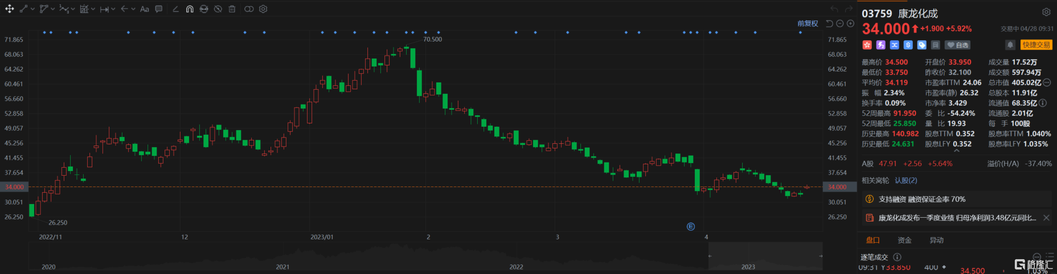This screenshot has width=1057, height=274.
Task: Select the arrow marker tool
Action: [124, 9]
